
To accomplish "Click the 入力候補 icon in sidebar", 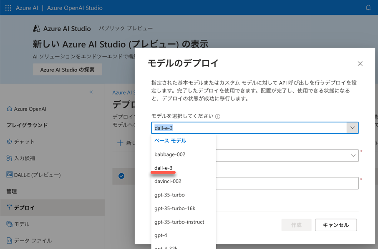I will [10, 158].
